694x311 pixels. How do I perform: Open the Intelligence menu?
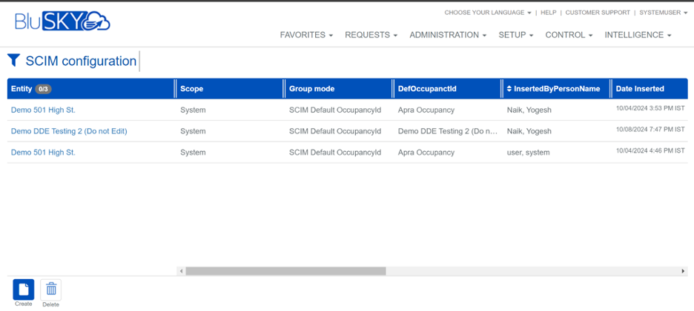point(638,35)
